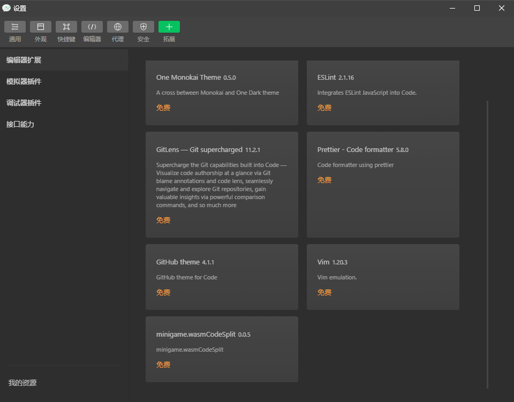514x402 pixels.
Task: Click 'Integrates ESLint JavaScript into Code.' description
Action: tap(367, 93)
